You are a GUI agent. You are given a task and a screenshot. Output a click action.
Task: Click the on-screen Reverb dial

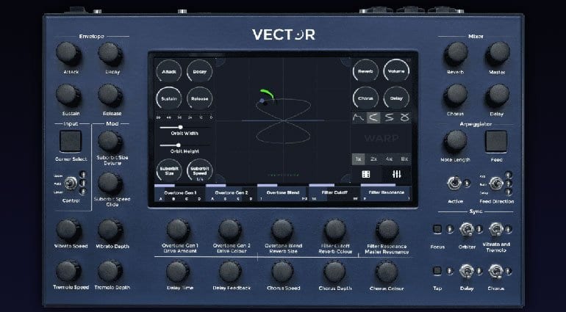[x=365, y=71]
